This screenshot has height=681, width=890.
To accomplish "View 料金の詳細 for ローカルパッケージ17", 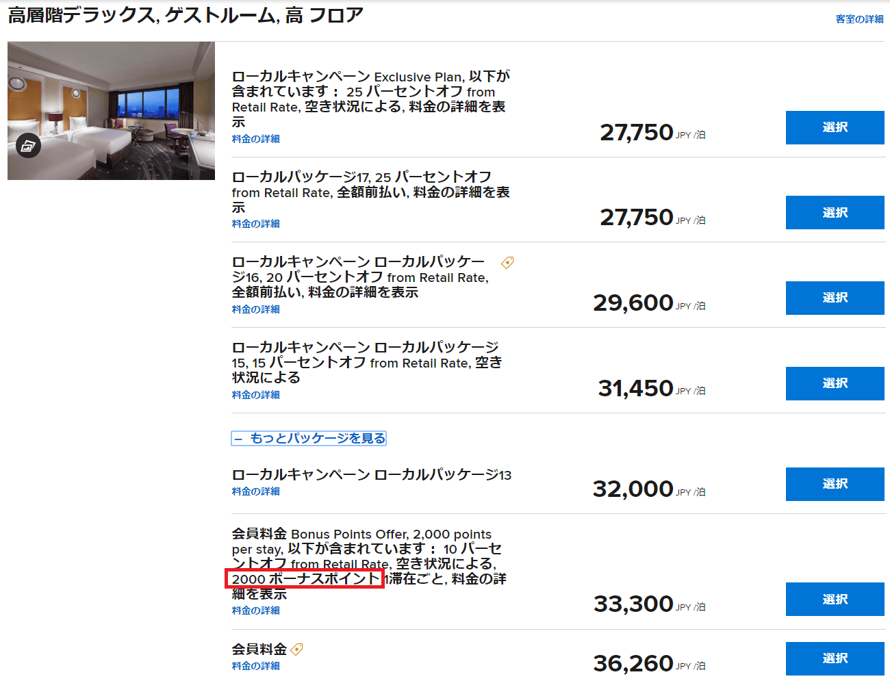I will (255, 224).
